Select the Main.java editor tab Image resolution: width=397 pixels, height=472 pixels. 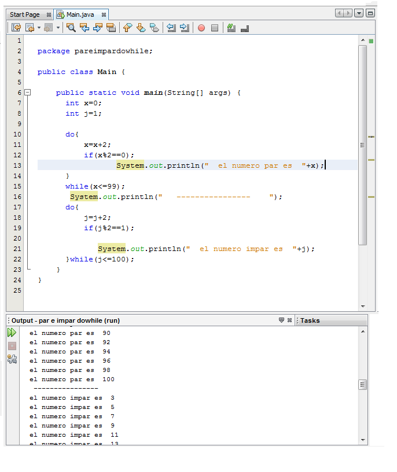[x=80, y=14]
